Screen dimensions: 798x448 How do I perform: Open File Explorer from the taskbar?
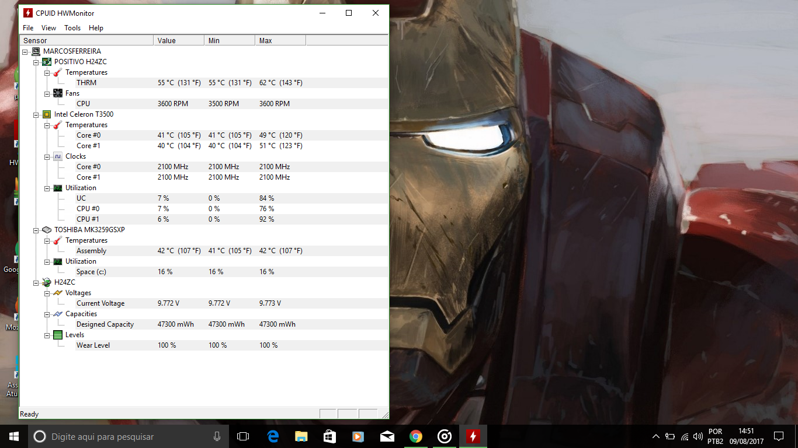[x=301, y=436]
